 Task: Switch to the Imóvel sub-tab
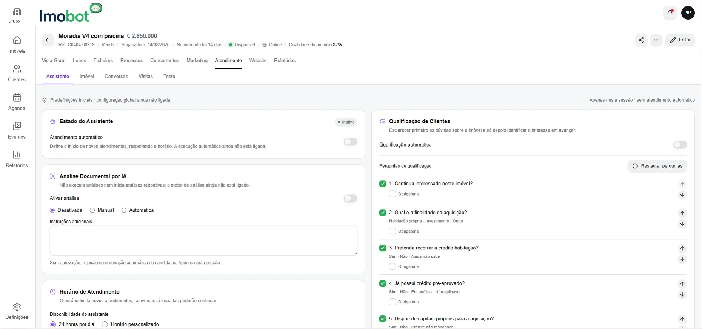click(x=87, y=76)
